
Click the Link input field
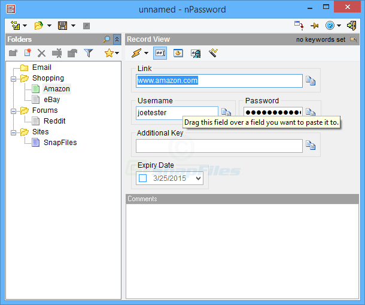[219, 81]
